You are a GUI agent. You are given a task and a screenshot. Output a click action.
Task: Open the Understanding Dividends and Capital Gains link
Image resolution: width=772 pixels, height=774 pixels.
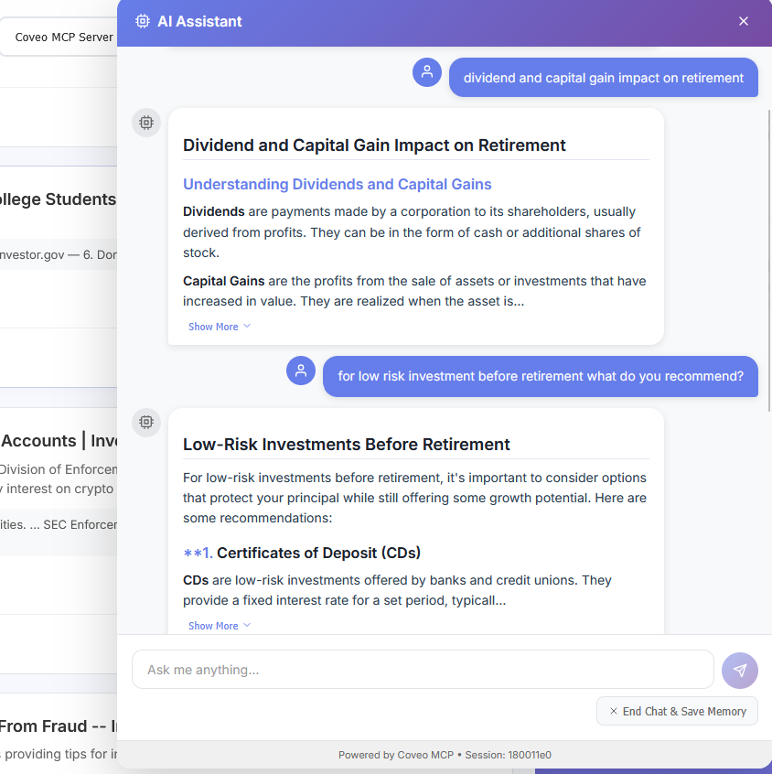(x=338, y=184)
